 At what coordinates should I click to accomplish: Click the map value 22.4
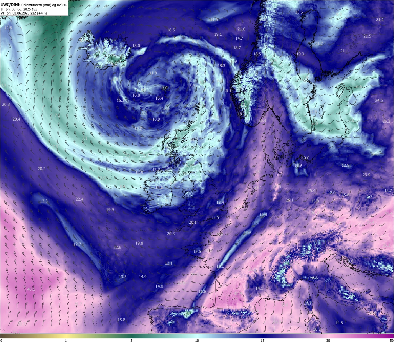click(x=79, y=199)
